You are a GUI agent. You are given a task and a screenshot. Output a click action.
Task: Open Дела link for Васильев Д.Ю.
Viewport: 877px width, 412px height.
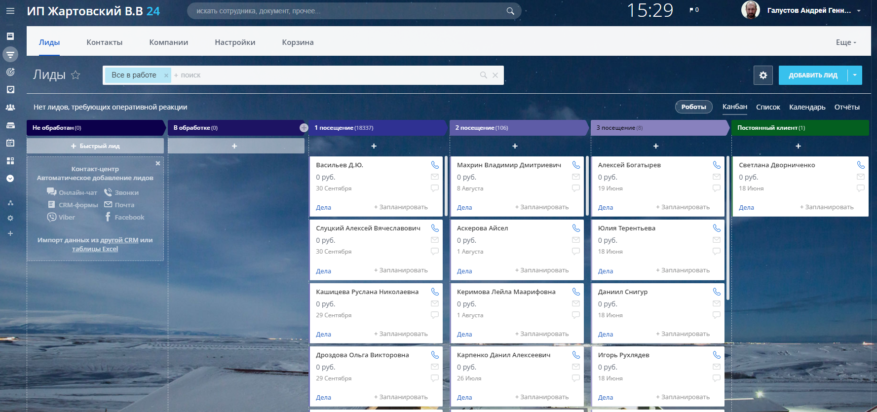[x=323, y=208]
